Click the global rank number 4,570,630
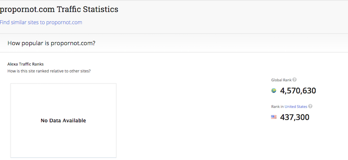The height and width of the screenshot is (160, 348). (298, 91)
